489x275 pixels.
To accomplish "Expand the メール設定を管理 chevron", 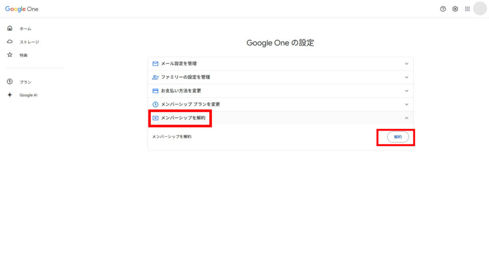I will tap(406, 63).
